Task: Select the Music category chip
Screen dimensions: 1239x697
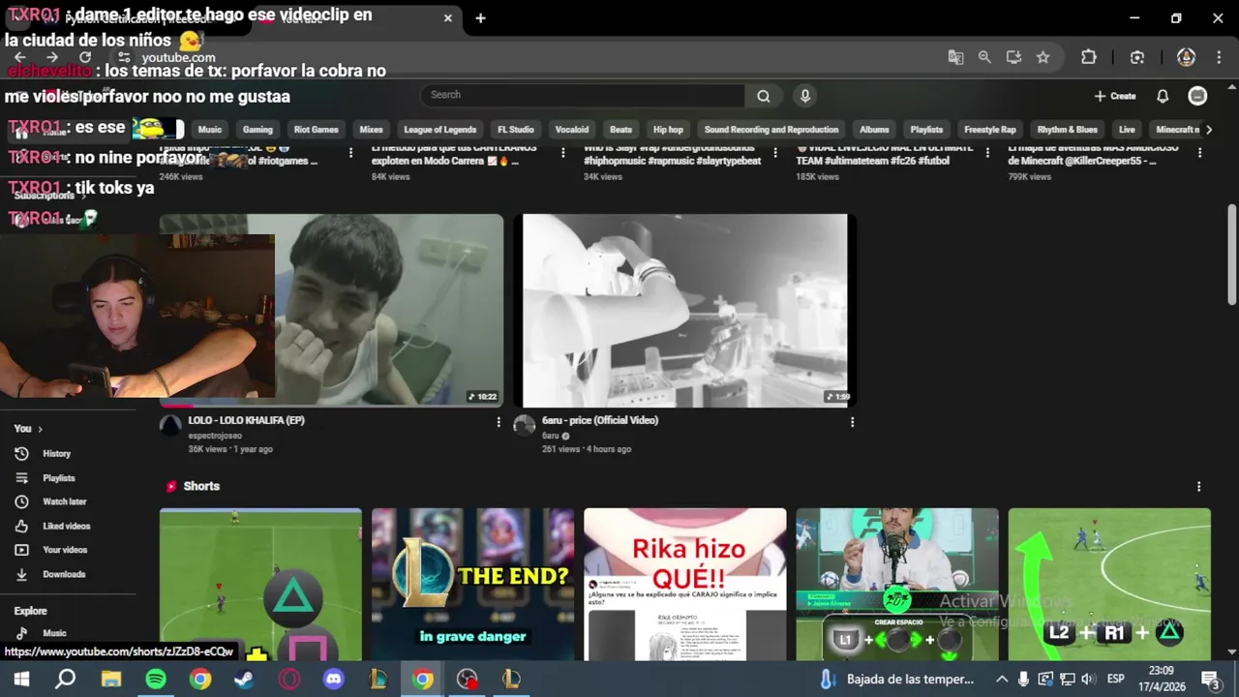Action: (210, 130)
